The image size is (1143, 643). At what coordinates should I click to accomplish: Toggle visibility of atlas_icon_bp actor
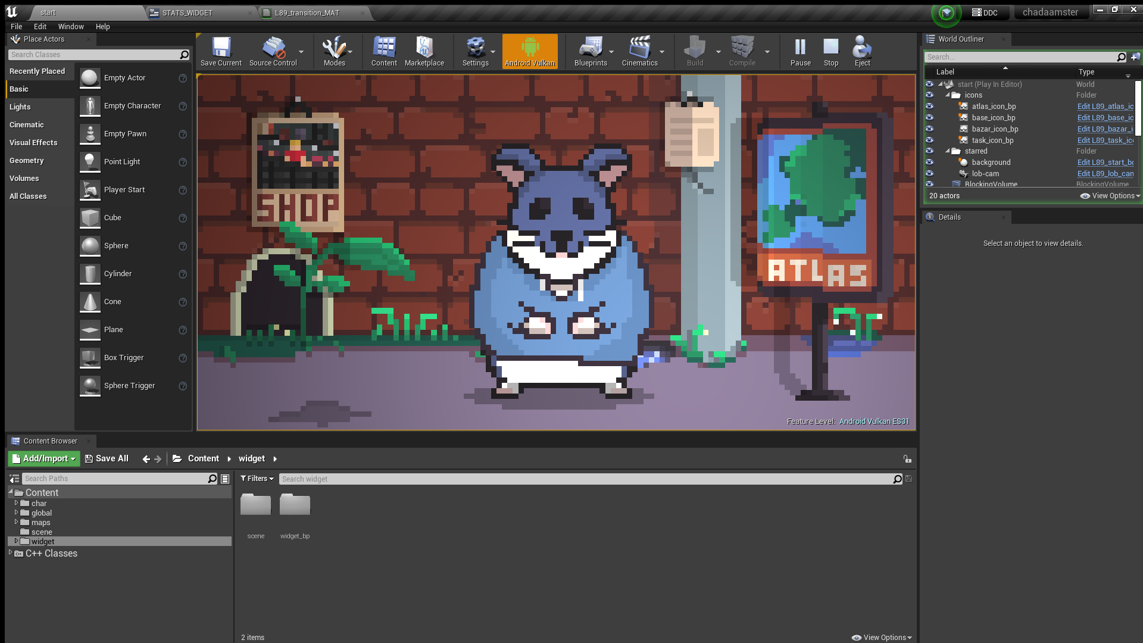pos(929,107)
